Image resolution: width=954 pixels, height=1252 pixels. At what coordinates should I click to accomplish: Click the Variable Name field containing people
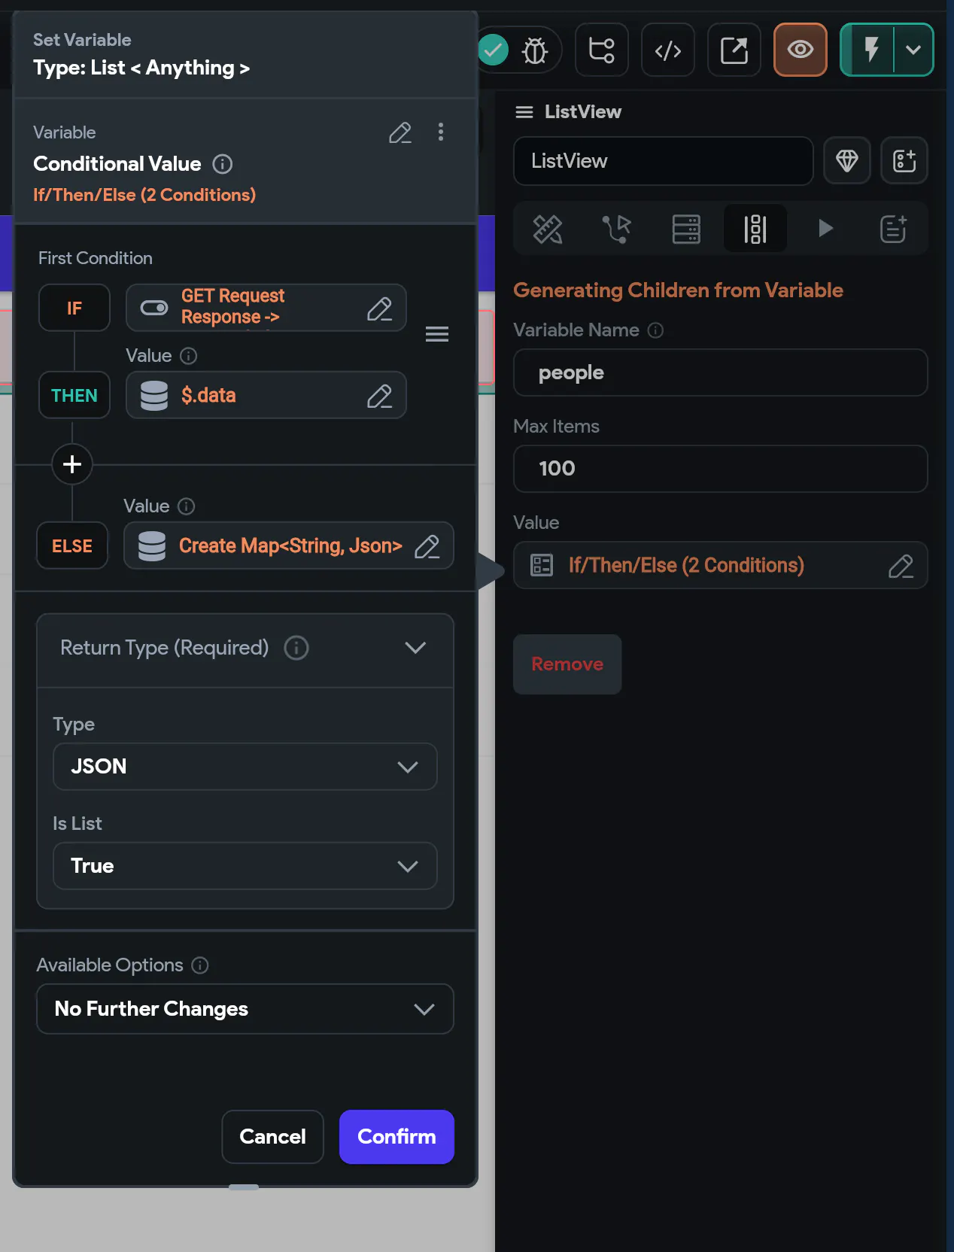[x=720, y=372]
